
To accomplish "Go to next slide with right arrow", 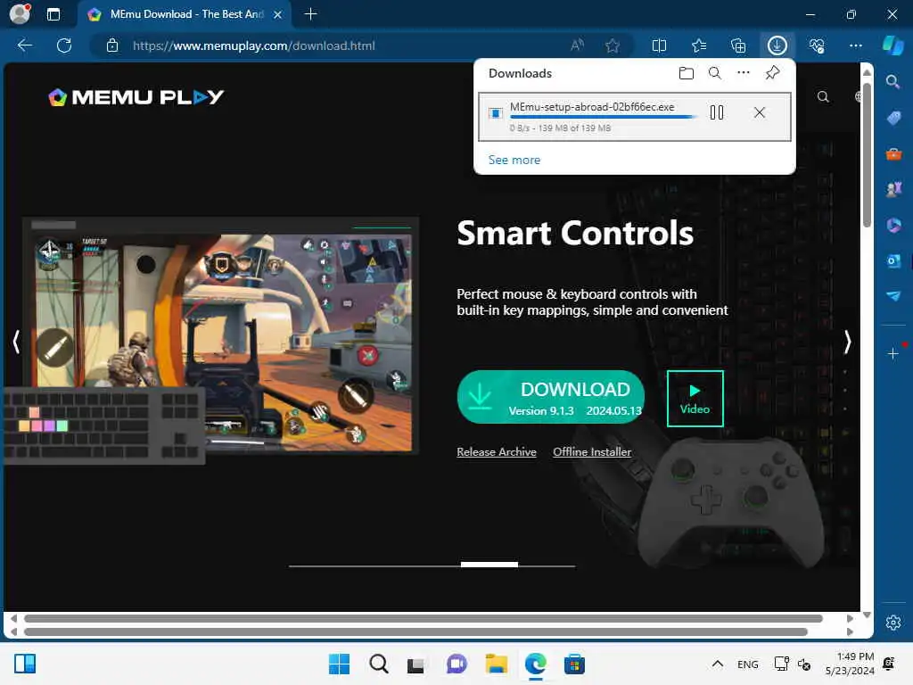I will [x=848, y=342].
